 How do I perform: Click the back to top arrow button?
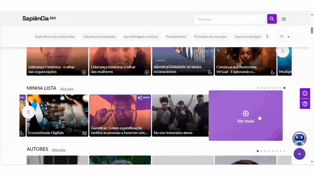click(299, 154)
